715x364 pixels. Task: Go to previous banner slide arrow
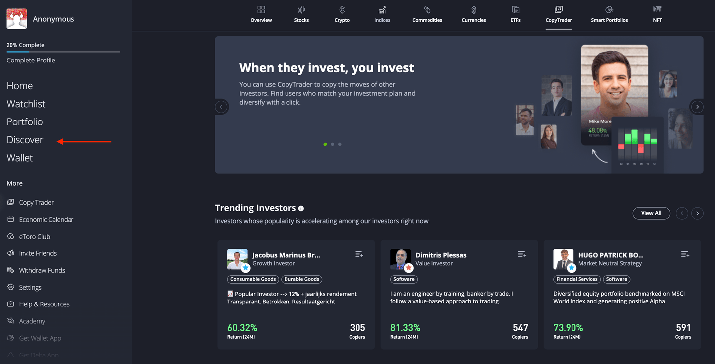221,107
